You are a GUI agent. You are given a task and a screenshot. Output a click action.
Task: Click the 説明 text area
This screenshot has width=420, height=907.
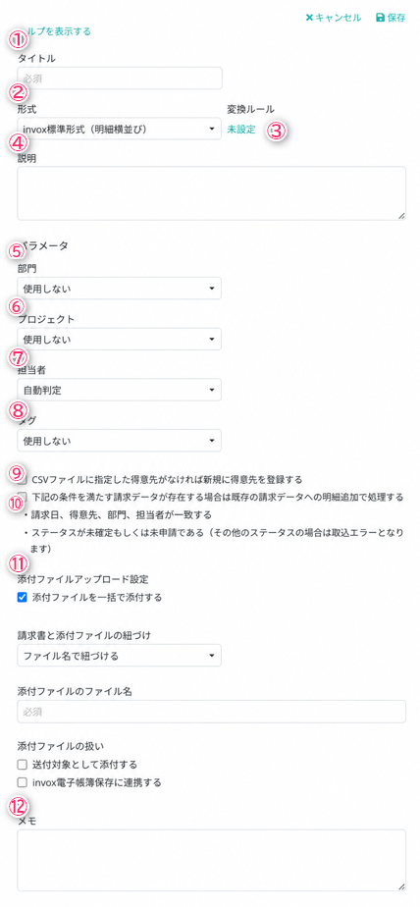pyautogui.click(x=211, y=193)
